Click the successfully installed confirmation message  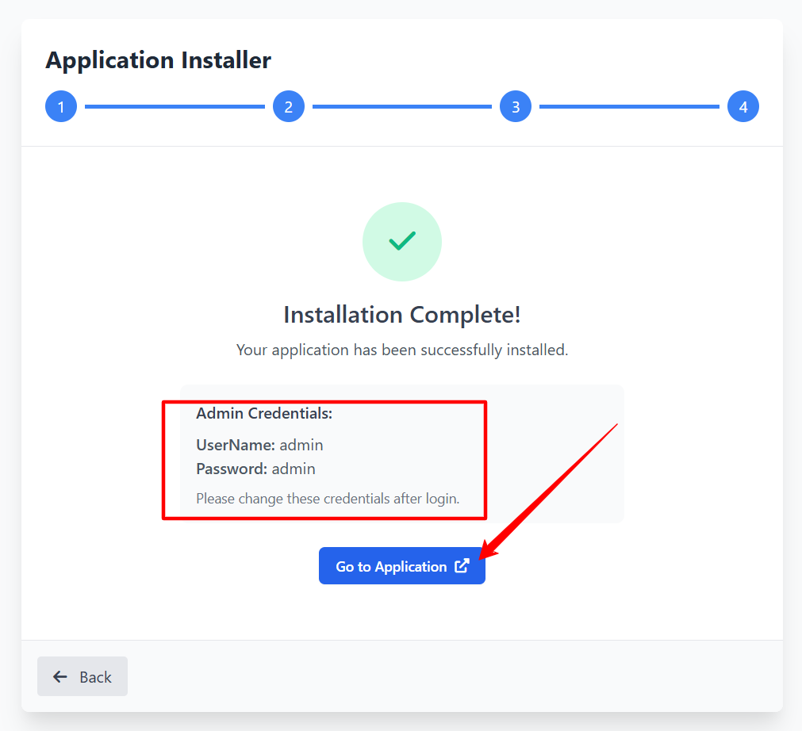(x=401, y=350)
